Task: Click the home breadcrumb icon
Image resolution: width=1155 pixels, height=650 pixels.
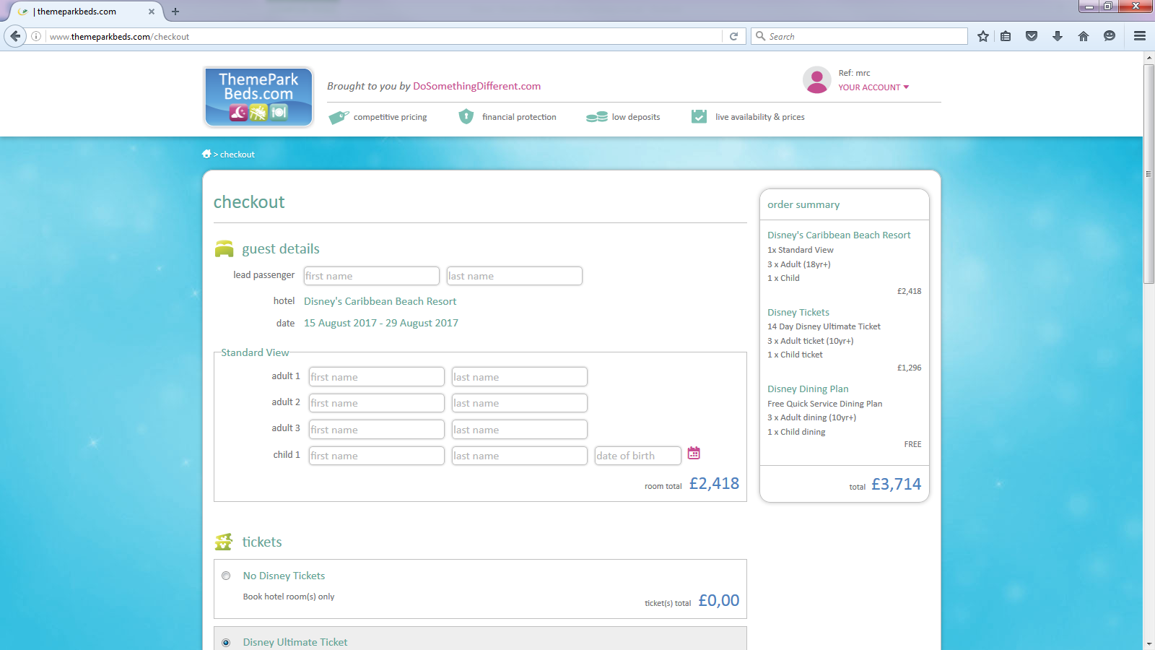Action: click(206, 154)
